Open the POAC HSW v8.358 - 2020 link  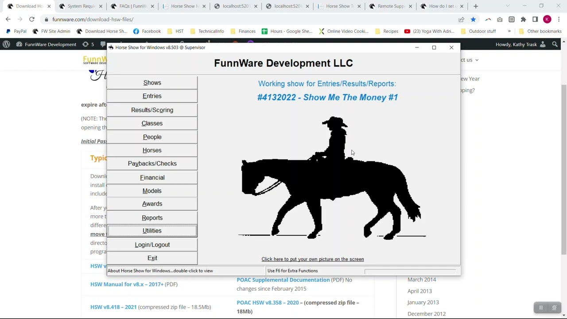pos(268,303)
